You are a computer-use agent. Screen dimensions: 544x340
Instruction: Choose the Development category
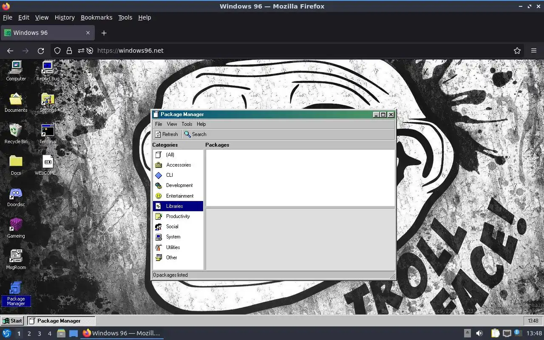tap(178, 185)
